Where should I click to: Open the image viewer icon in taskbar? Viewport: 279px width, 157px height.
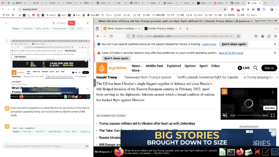(249, 152)
